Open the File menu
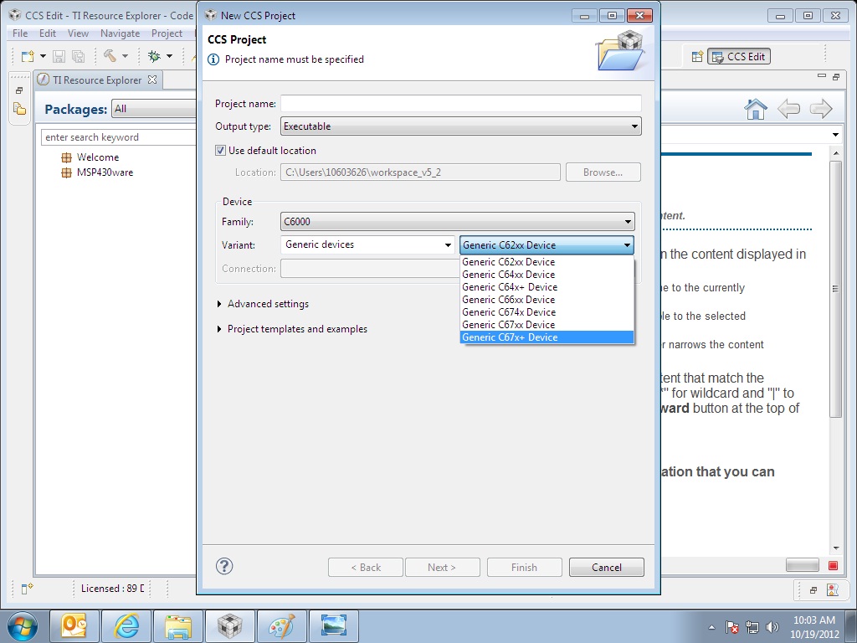 (x=20, y=33)
